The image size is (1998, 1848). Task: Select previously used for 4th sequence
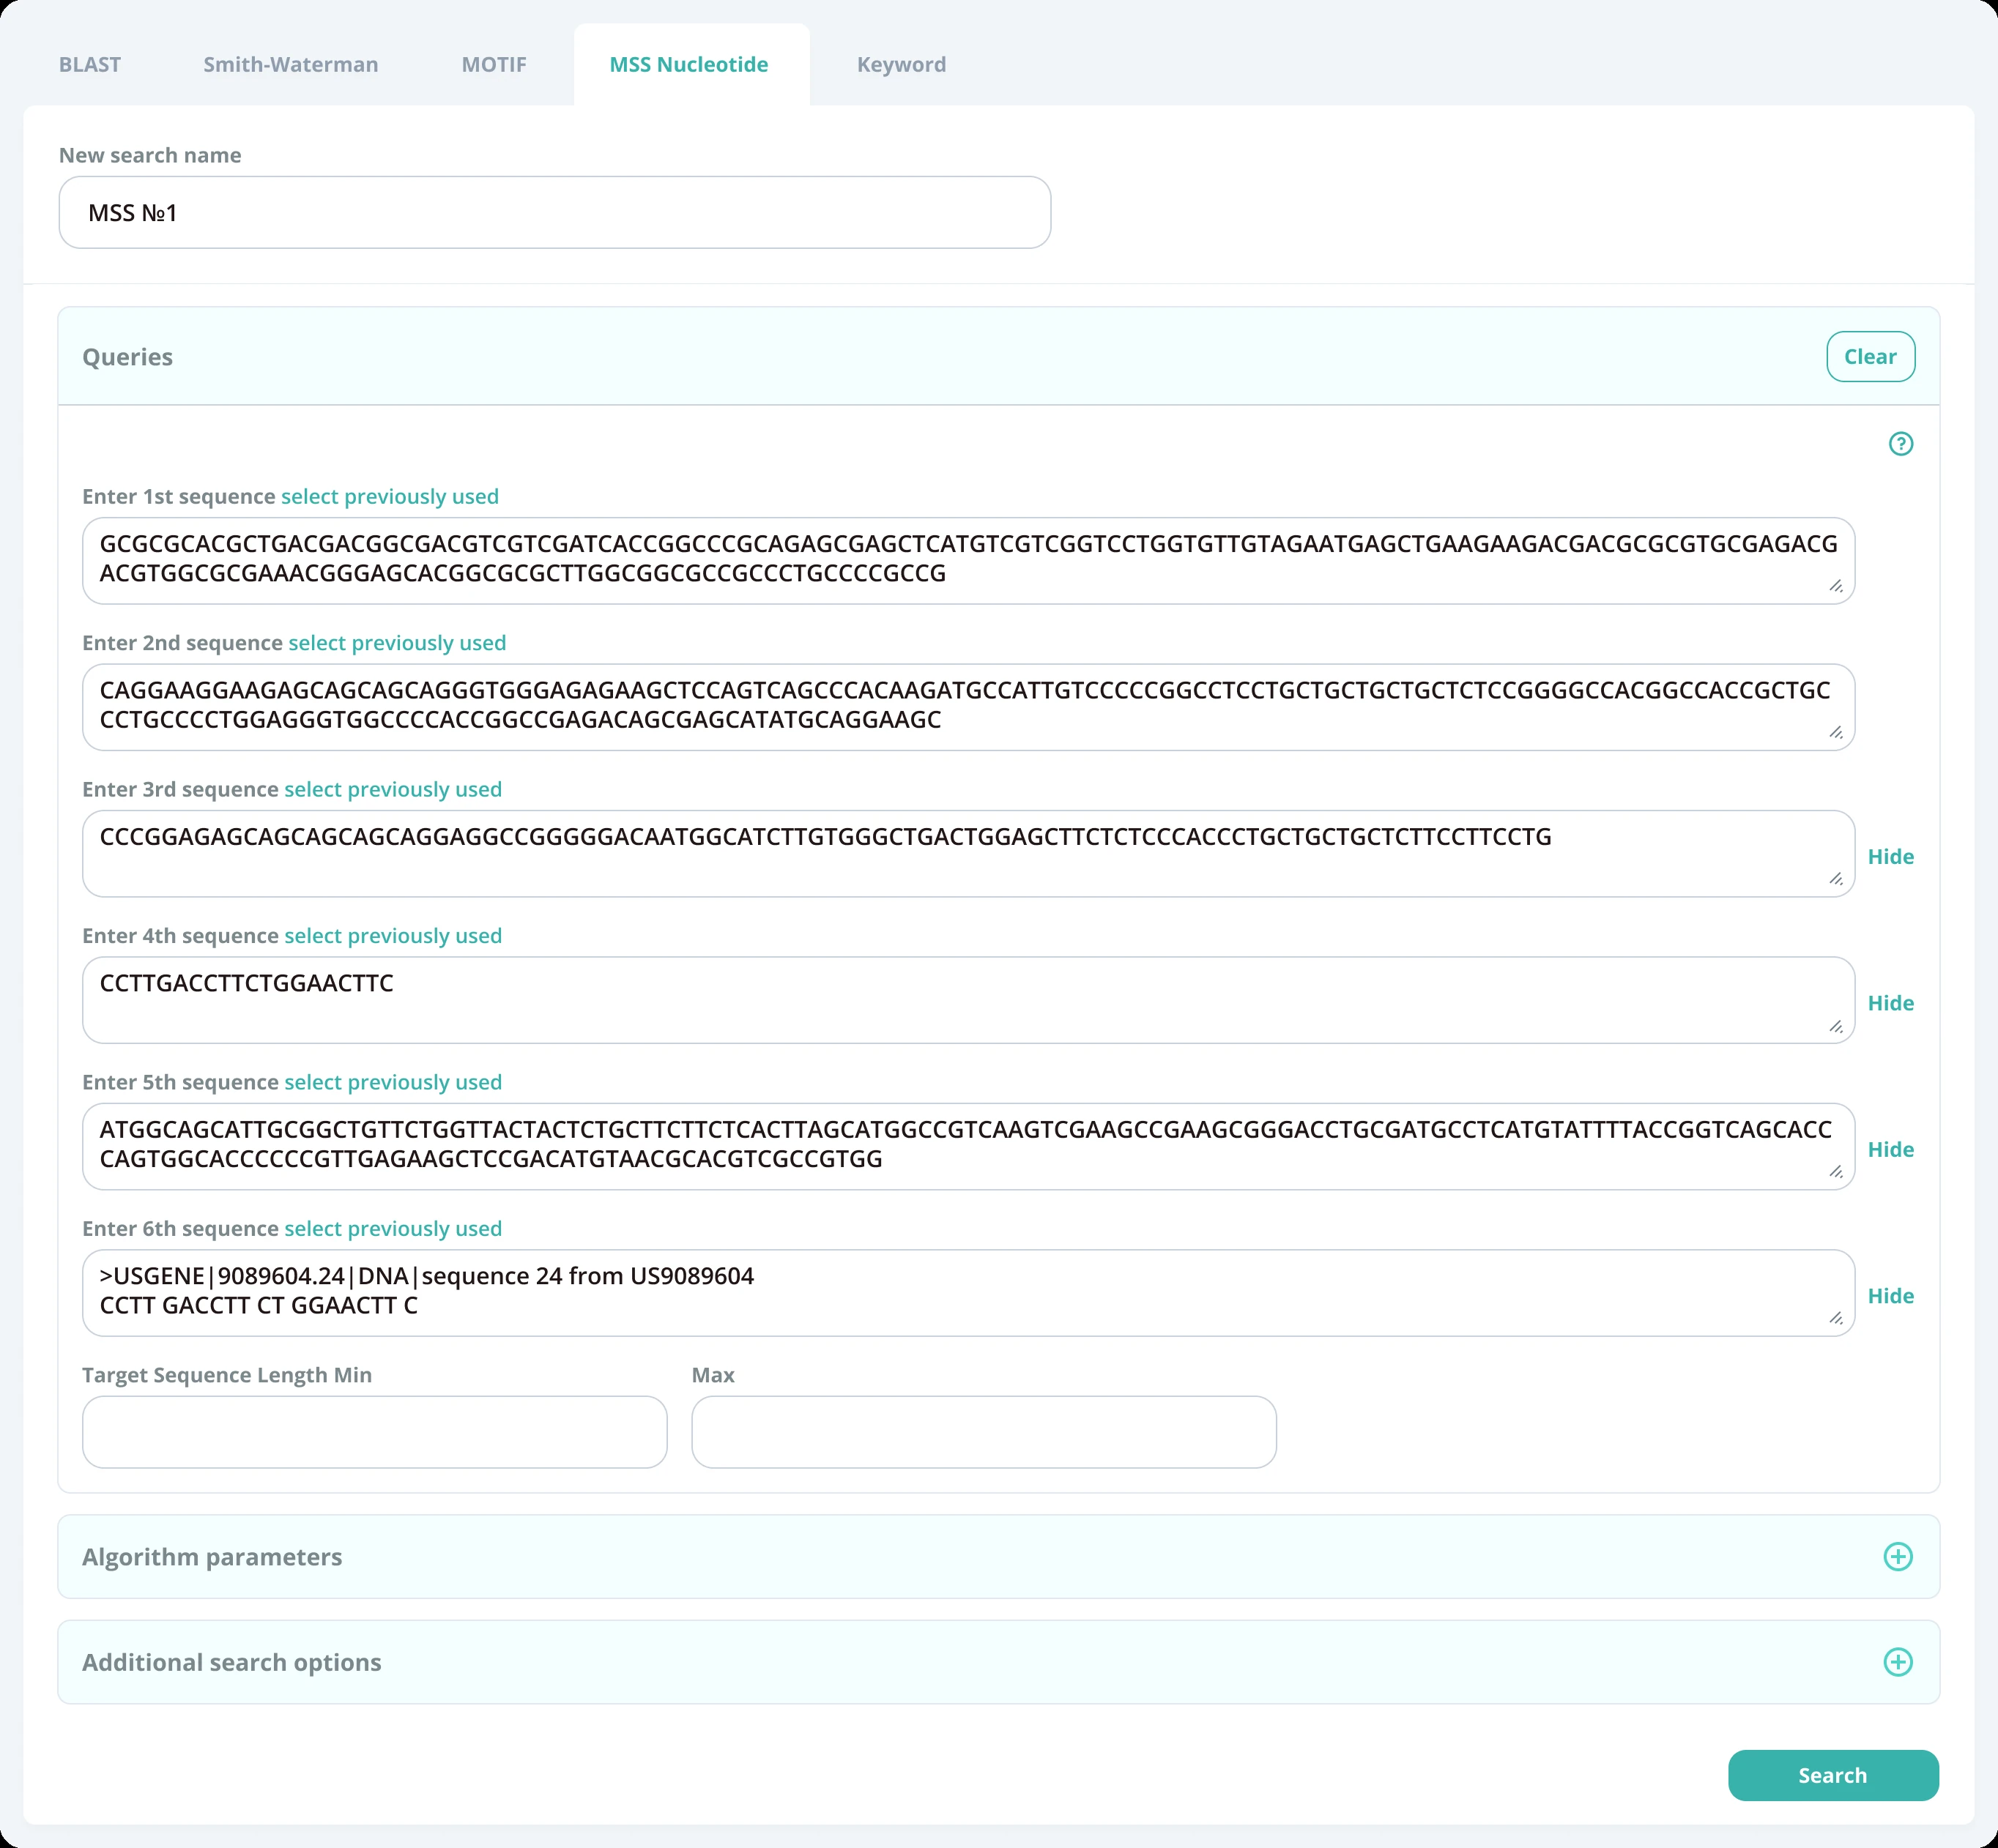click(x=393, y=936)
